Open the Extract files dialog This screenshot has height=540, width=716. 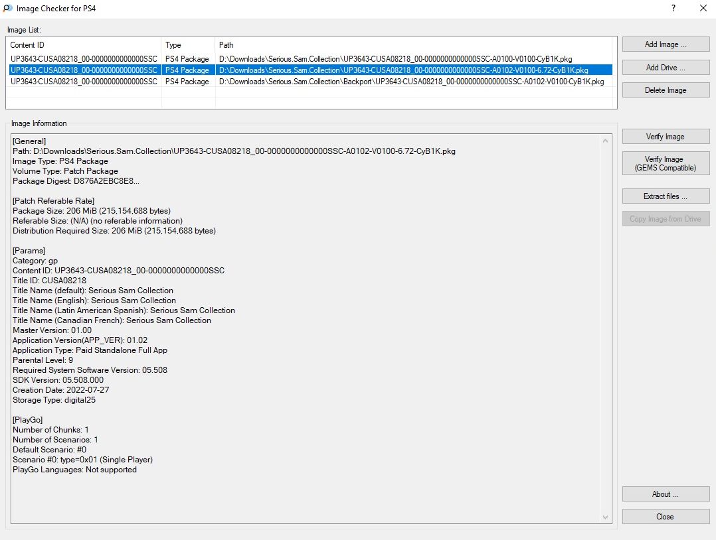coord(666,196)
